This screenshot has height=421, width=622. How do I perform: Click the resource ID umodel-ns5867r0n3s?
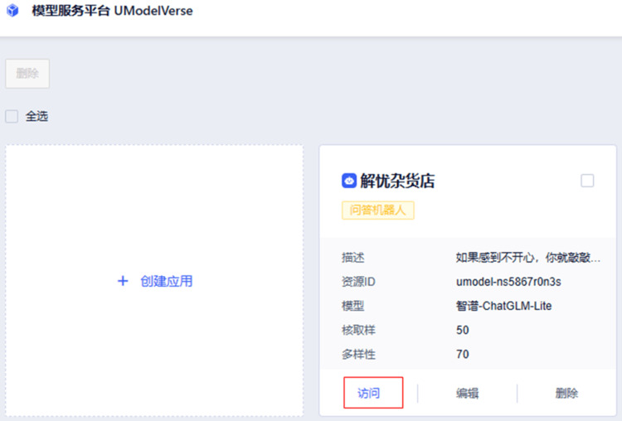pyautogui.click(x=508, y=282)
